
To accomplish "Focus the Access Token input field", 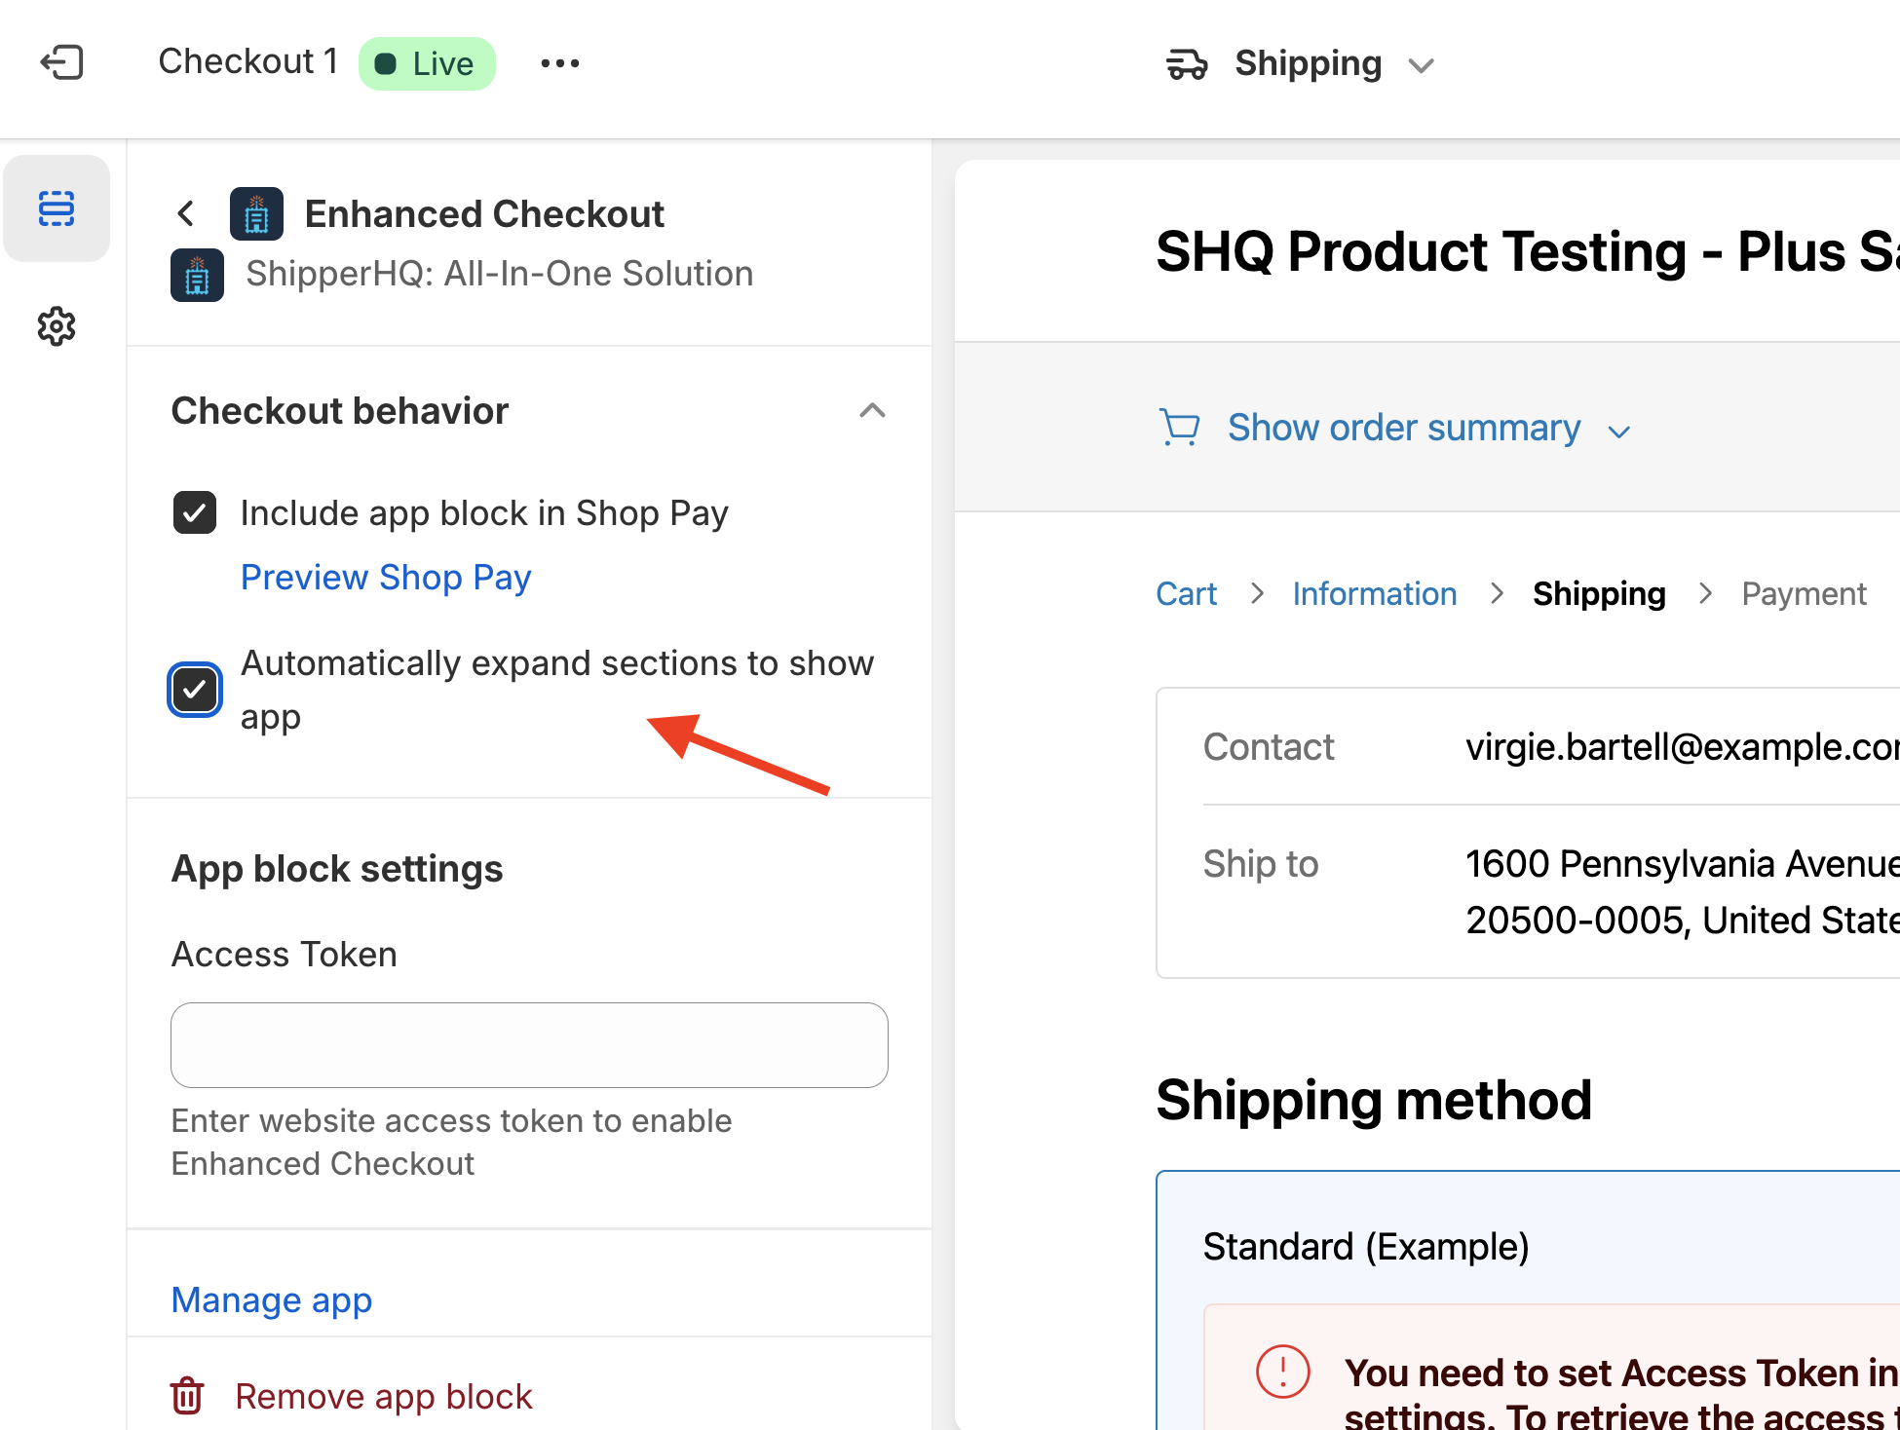I will (x=529, y=1045).
